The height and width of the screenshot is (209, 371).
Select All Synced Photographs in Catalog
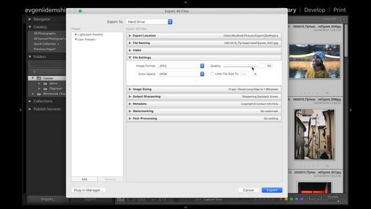50,39
